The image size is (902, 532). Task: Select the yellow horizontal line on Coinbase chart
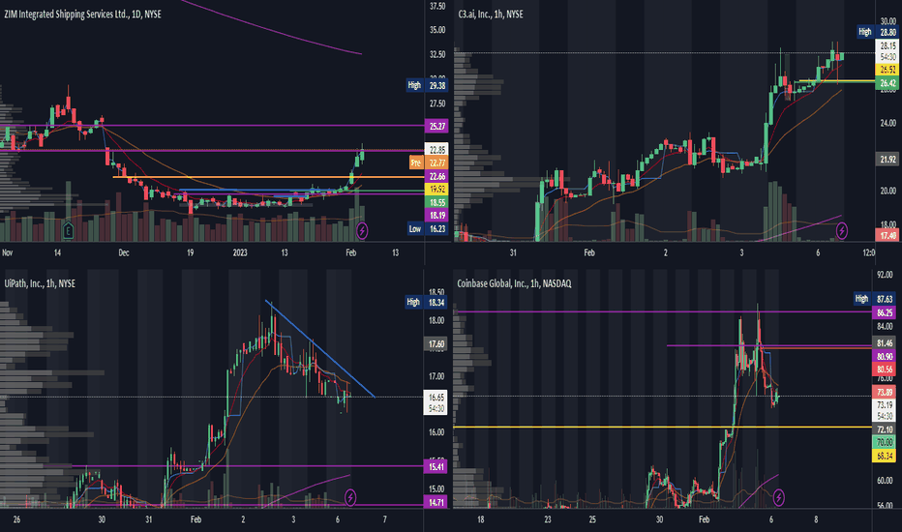(x=663, y=427)
